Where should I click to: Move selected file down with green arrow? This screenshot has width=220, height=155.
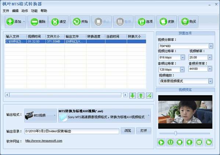pos(133,96)
